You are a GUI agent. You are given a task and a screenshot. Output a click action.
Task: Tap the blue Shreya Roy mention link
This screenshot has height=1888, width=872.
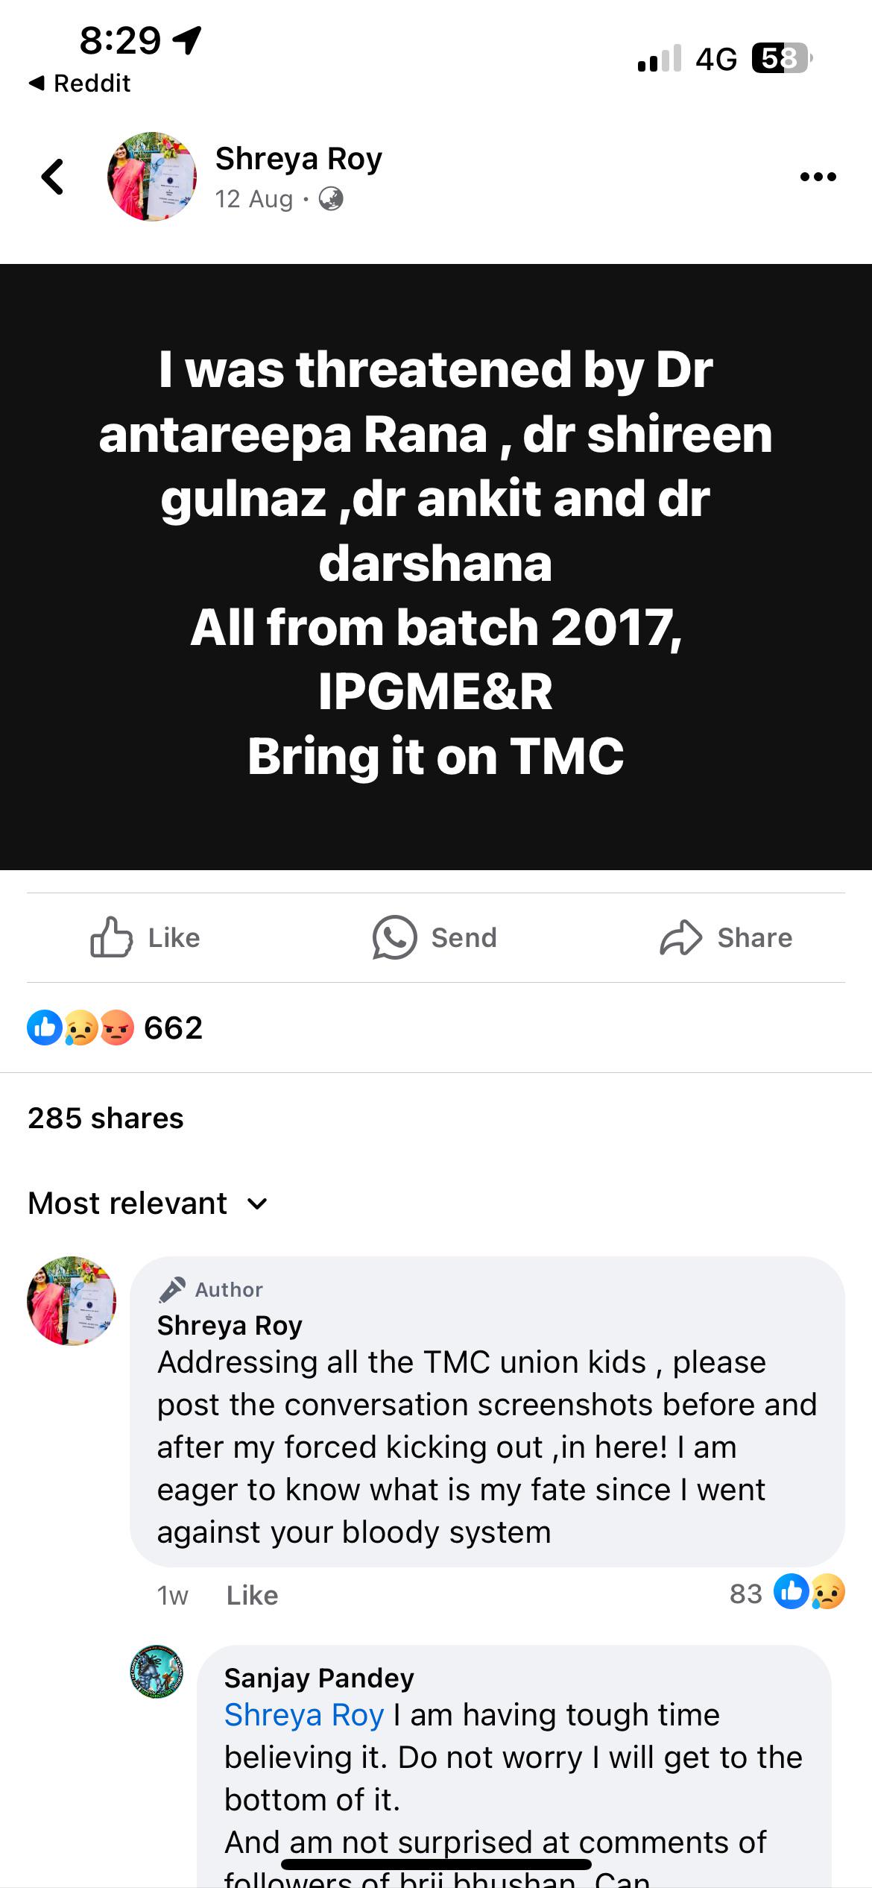tap(304, 1715)
